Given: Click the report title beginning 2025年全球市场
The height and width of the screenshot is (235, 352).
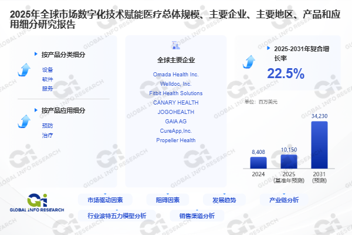Looking at the screenshot, I should (175, 19).
